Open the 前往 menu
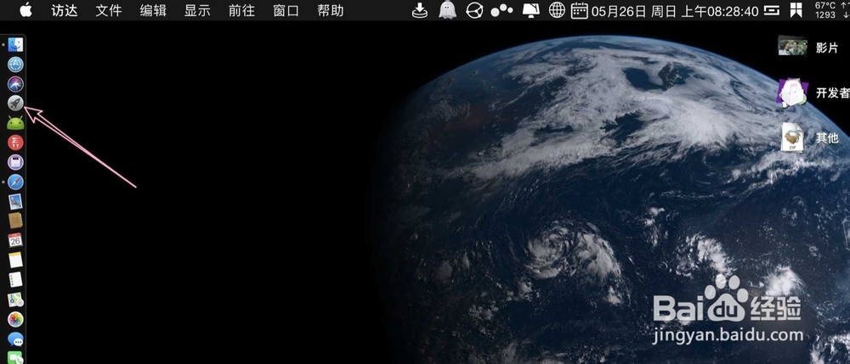Image resolution: width=850 pixels, height=364 pixels. coord(241,10)
